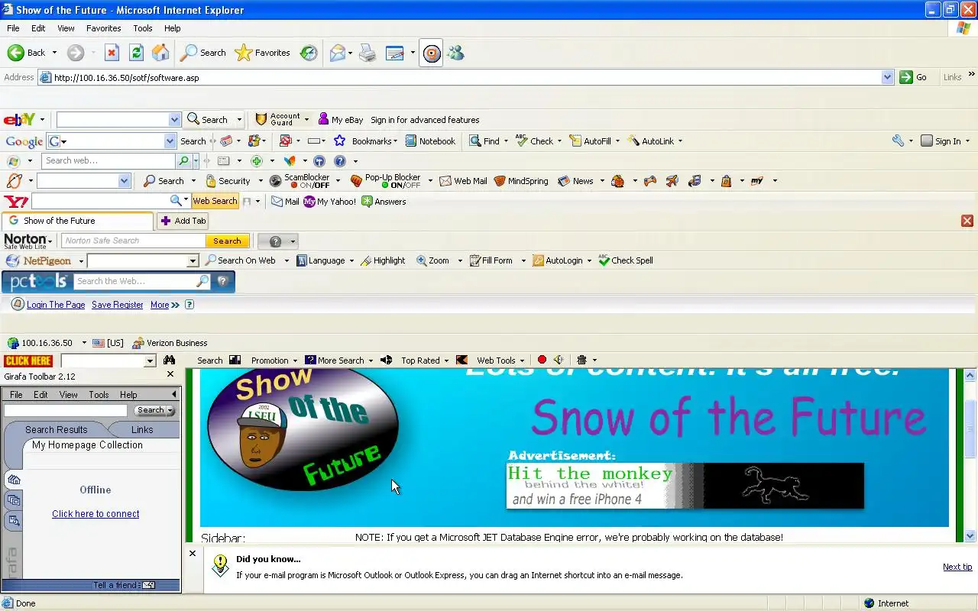Open the Google search box dropdown
The width and height of the screenshot is (978, 611).
click(x=170, y=141)
